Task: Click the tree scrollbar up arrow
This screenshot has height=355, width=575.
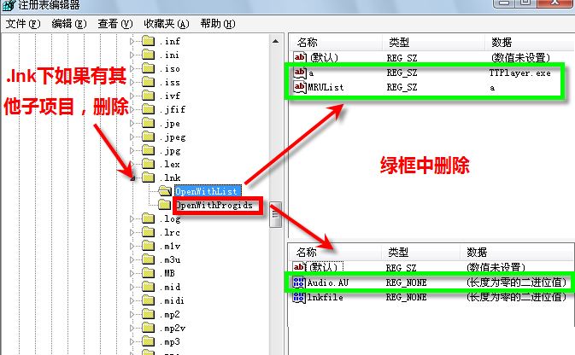Action: point(275,42)
